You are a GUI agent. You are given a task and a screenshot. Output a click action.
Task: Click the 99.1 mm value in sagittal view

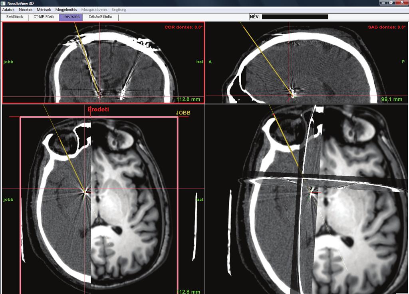[391, 99]
